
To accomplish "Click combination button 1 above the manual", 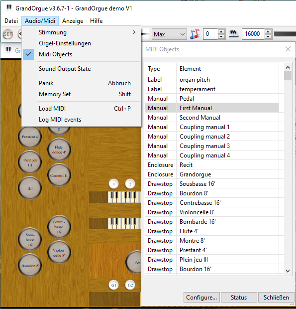I will click(x=114, y=184).
